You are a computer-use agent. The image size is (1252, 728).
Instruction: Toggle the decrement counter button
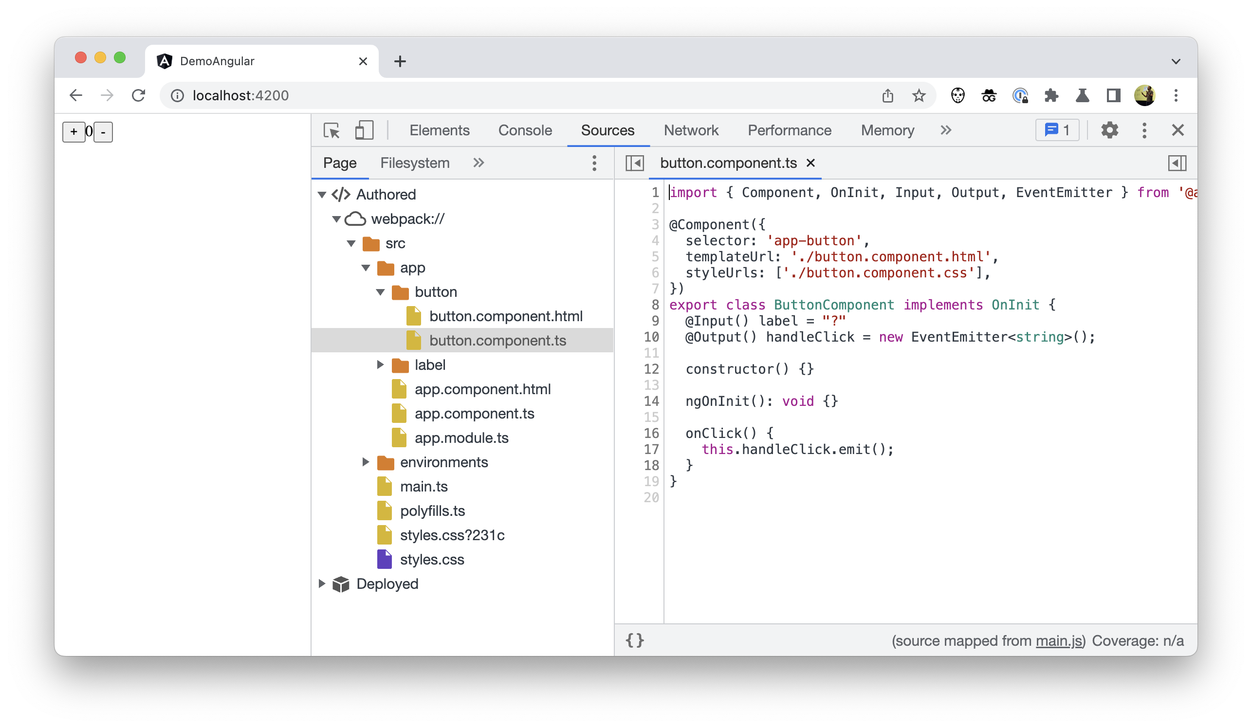[102, 131]
